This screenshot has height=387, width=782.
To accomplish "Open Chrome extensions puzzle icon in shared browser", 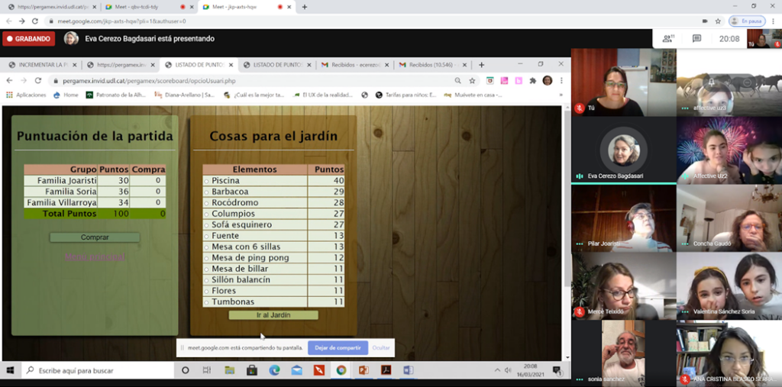I will [x=532, y=80].
